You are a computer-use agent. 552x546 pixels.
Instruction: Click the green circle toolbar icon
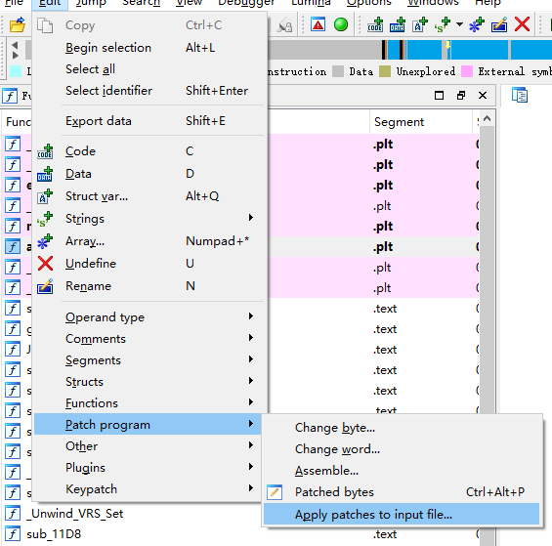(x=340, y=24)
